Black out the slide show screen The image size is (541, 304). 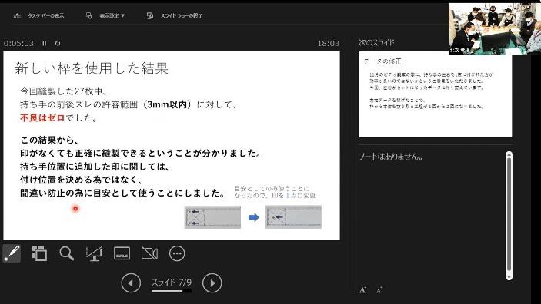click(94, 254)
